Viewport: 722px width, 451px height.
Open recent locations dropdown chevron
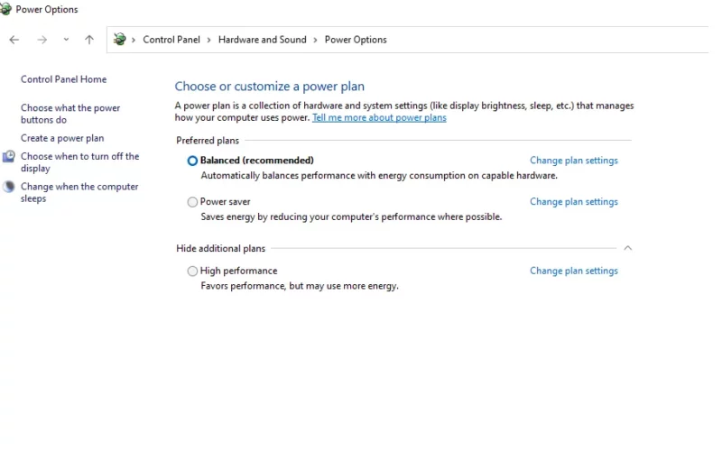tap(66, 40)
